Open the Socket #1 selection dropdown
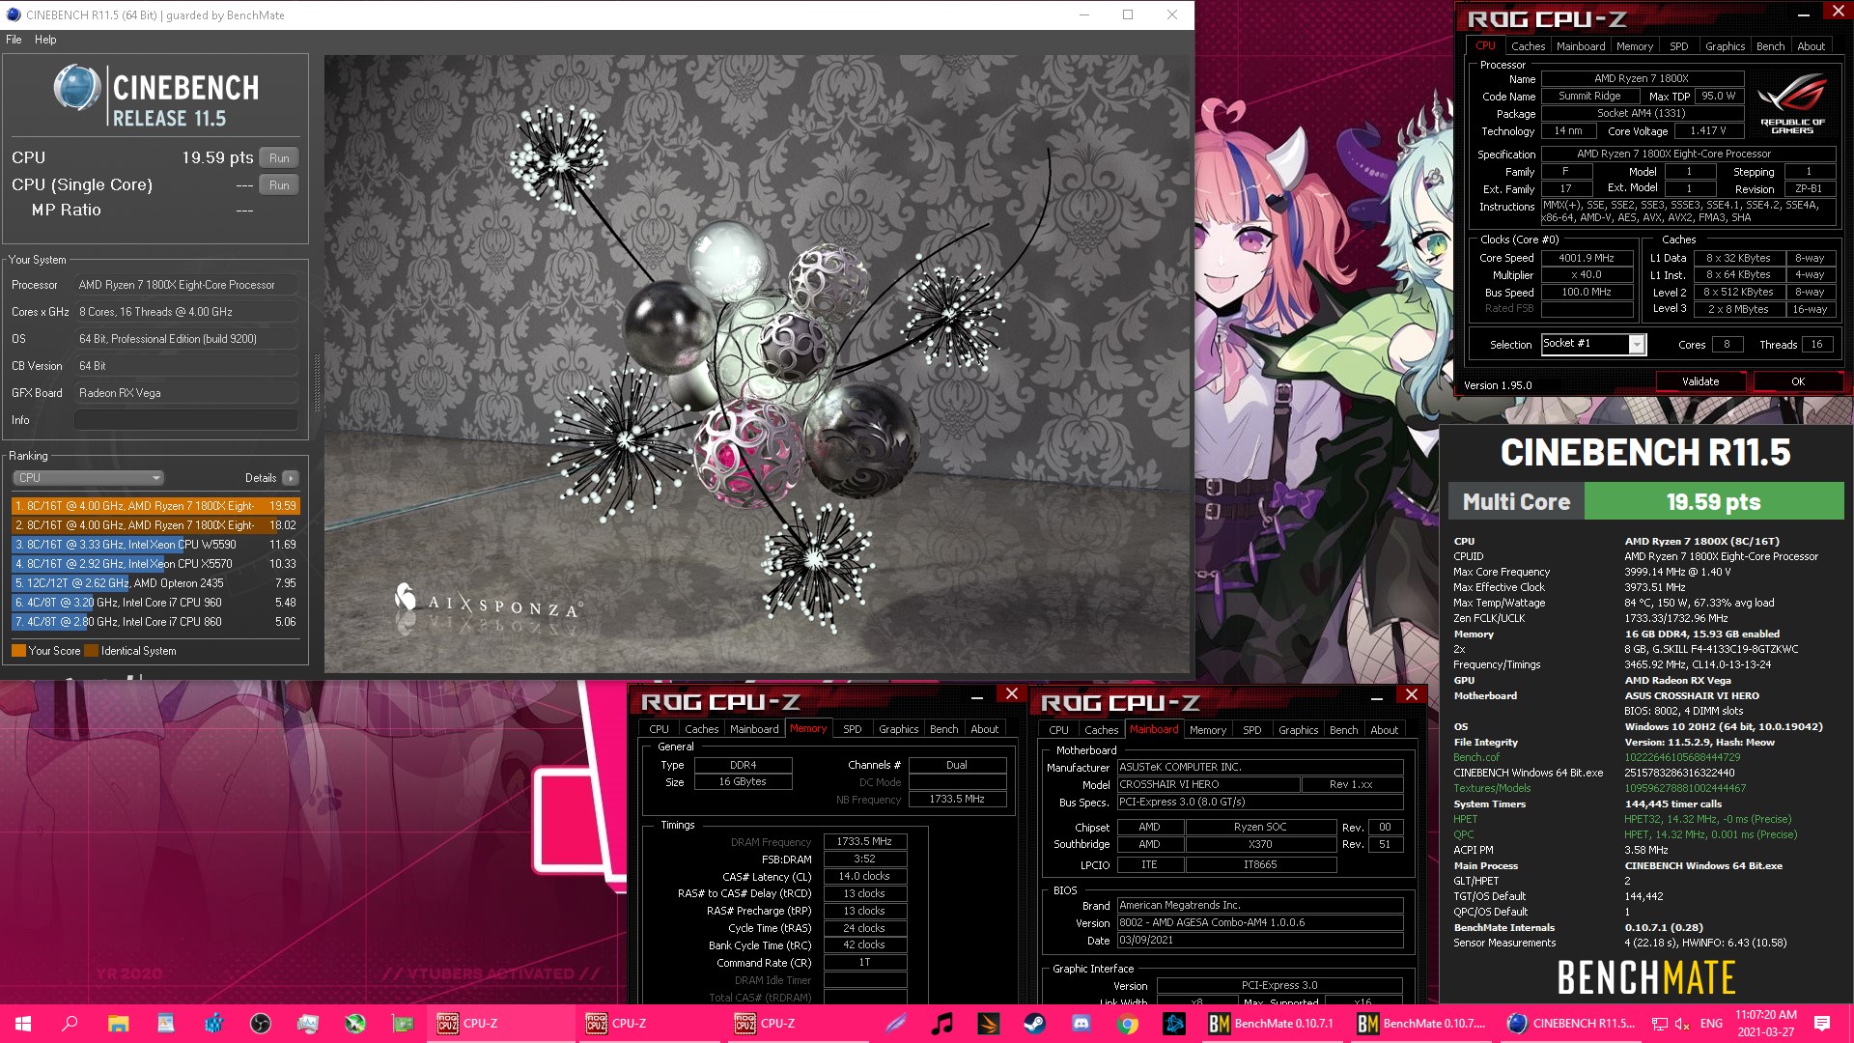This screenshot has width=1854, height=1043. pos(1593,344)
